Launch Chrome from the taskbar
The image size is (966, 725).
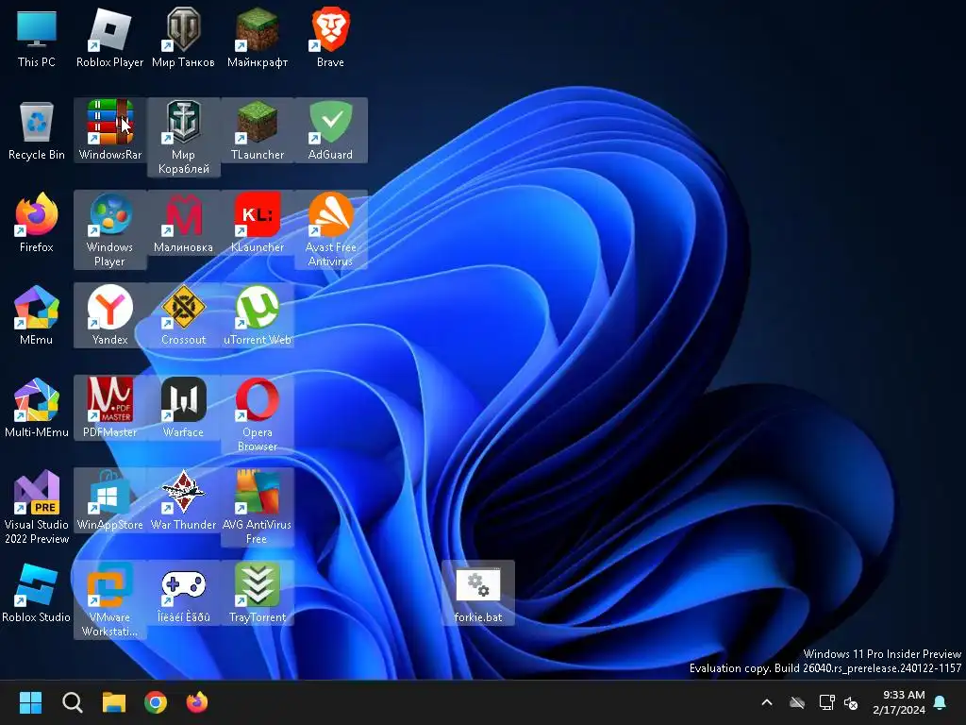[x=156, y=702]
